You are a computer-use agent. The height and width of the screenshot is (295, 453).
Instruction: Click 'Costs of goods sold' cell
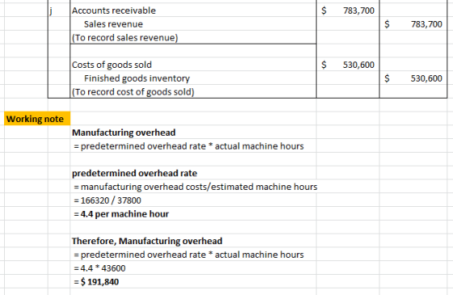(x=193, y=65)
